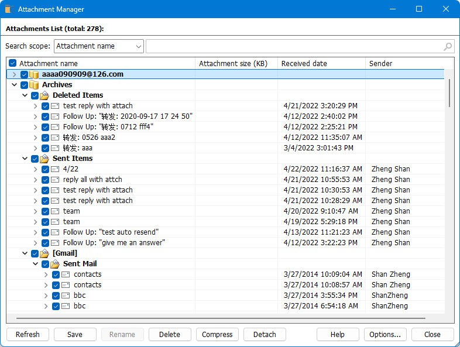Image resolution: width=460 pixels, height=347 pixels.
Task: Uncheck the [Gmail] folder checkbox
Action: click(35, 253)
